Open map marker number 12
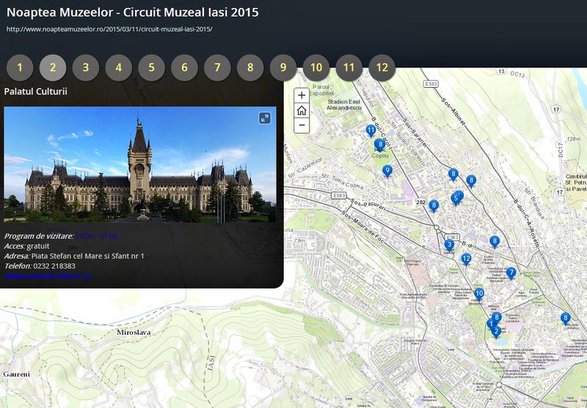 pyautogui.click(x=466, y=259)
